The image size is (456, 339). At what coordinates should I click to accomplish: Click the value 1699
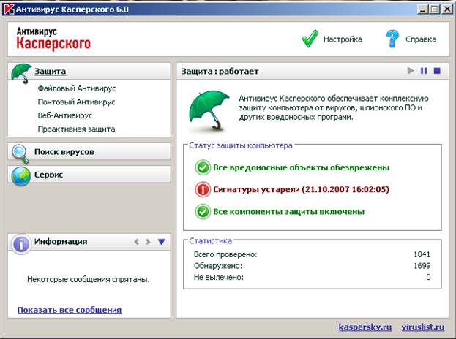coord(422,265)
